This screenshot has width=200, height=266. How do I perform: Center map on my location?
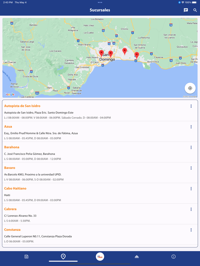coord(190,88)
